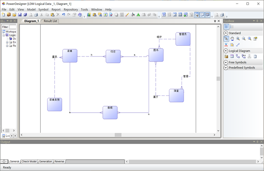Click the Save All toolbar icon

[25, 15]
